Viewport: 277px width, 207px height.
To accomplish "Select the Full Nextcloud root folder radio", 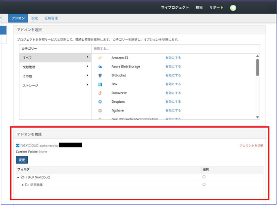I will [x=204, y=177].
